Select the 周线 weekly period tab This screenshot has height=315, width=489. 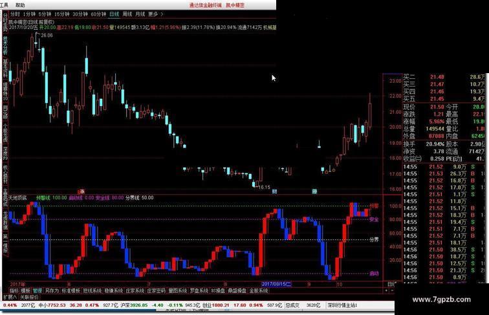(x=127, y=14)
